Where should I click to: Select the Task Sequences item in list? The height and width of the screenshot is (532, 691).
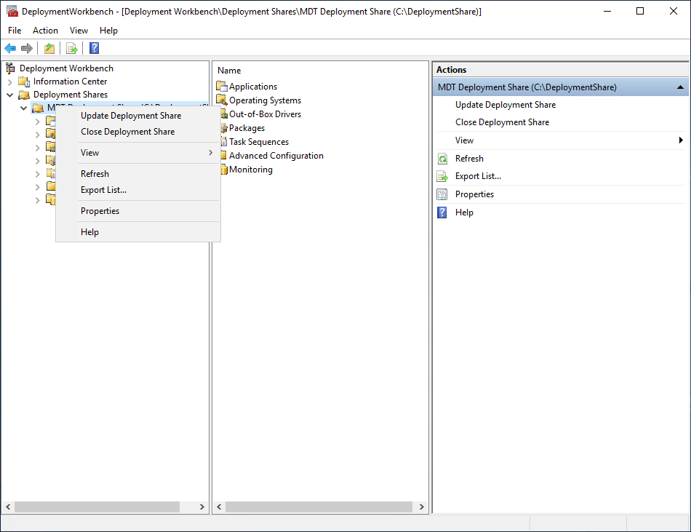(258, 142)
